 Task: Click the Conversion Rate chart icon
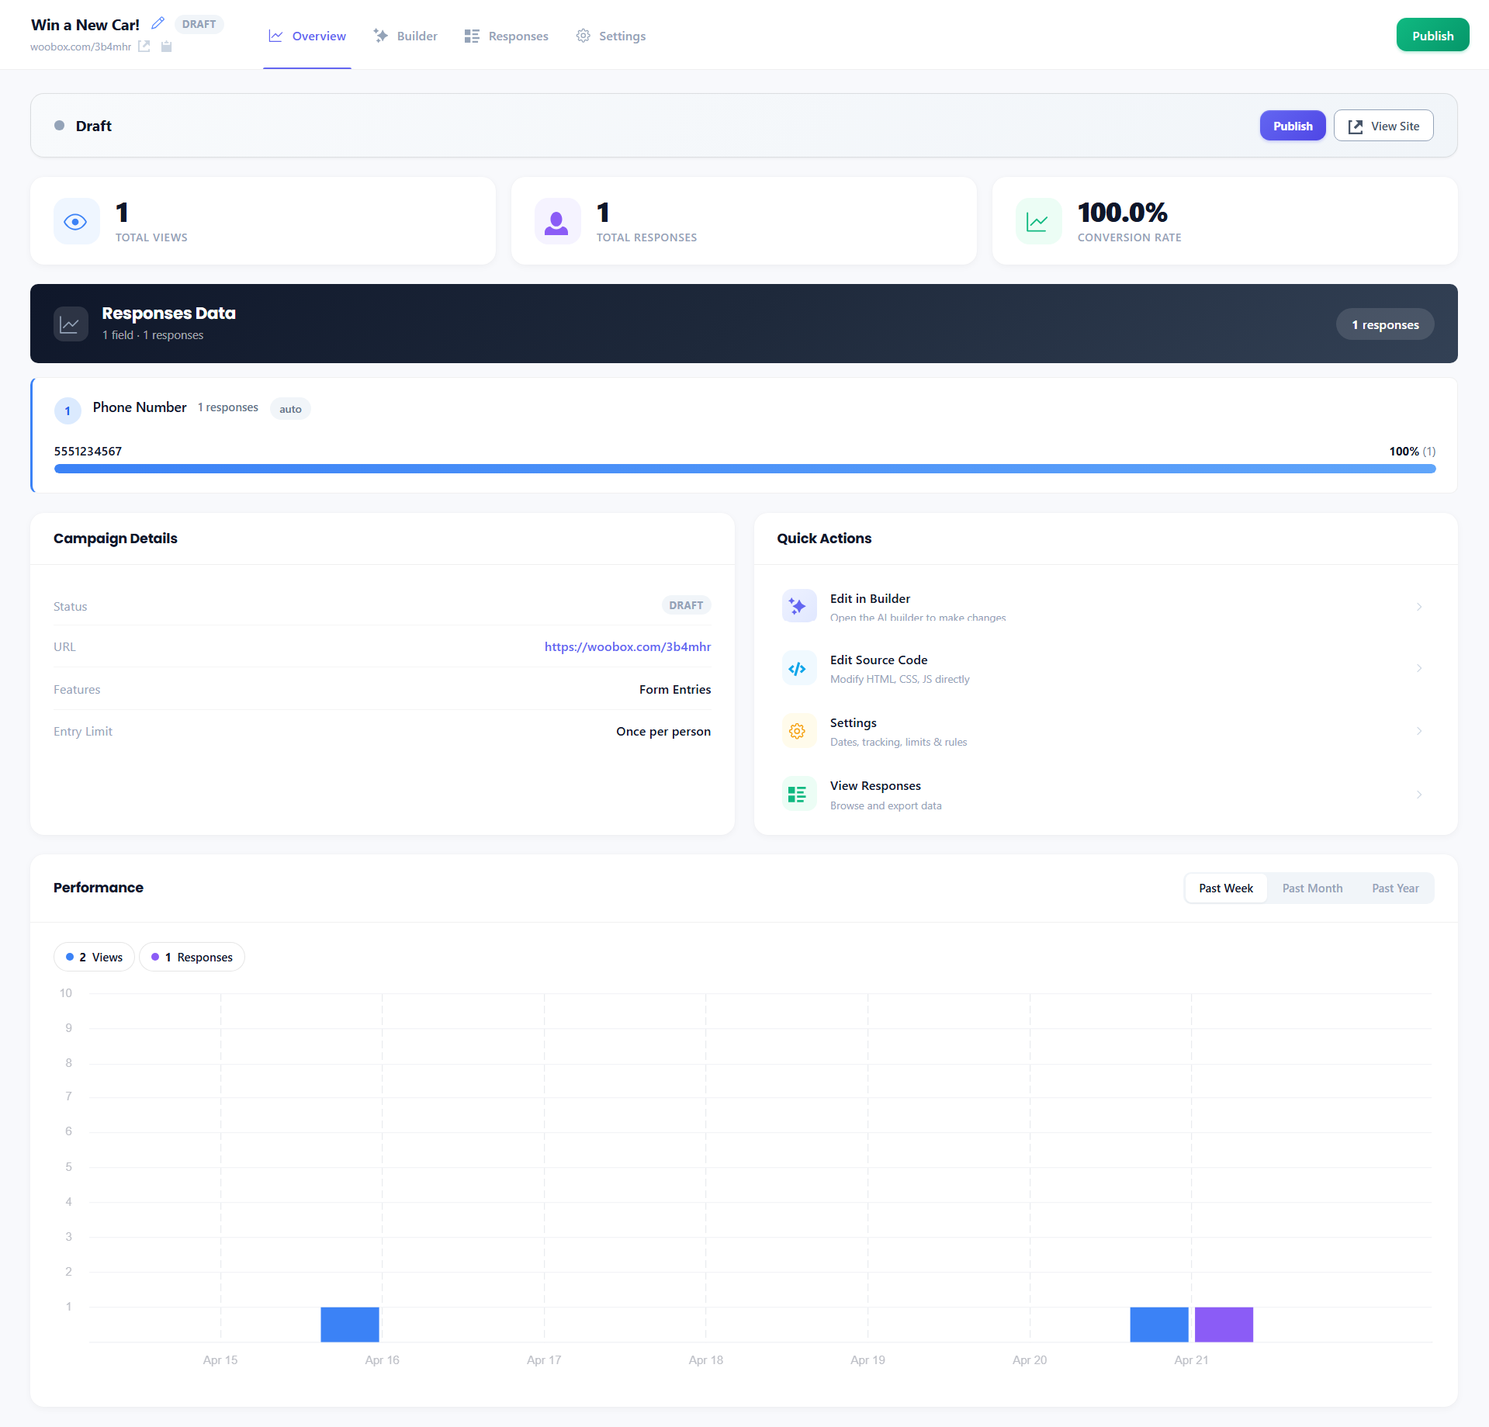(x=1038, y=222)
